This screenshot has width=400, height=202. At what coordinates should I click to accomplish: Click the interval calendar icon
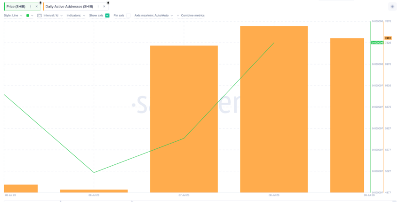[39, 16]
